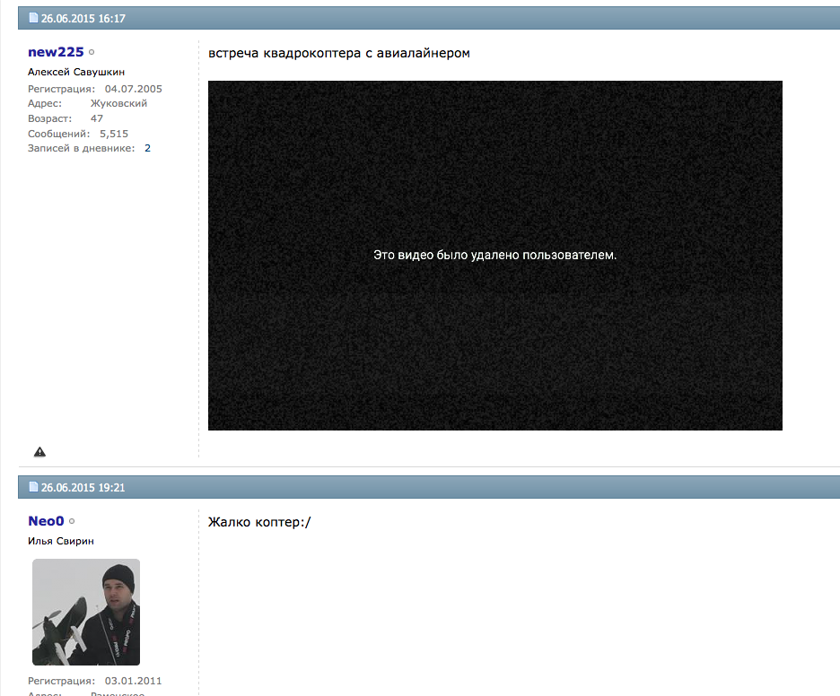Select the 26.06.2015 16:17 post header date

click(83, 18)
